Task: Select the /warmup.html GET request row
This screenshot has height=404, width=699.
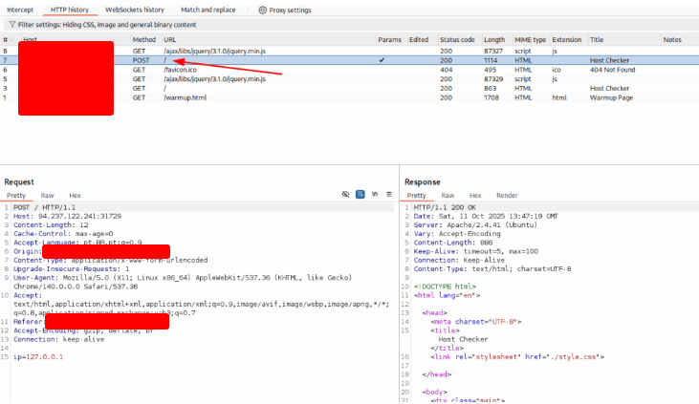Action: tap(185, 98)
